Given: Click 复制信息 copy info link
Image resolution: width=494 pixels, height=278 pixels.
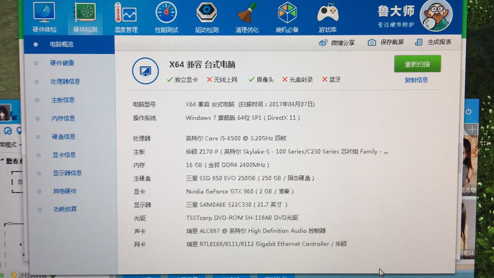Looking at the screenshot, I should (x=416, y=80).
